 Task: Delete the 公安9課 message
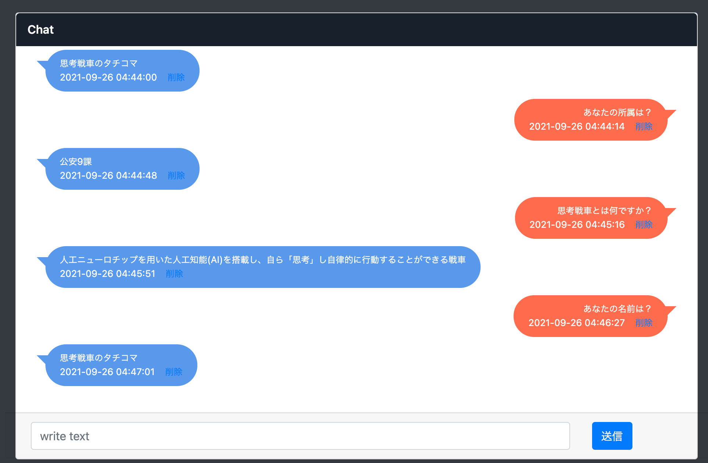(x=176, y=175)
